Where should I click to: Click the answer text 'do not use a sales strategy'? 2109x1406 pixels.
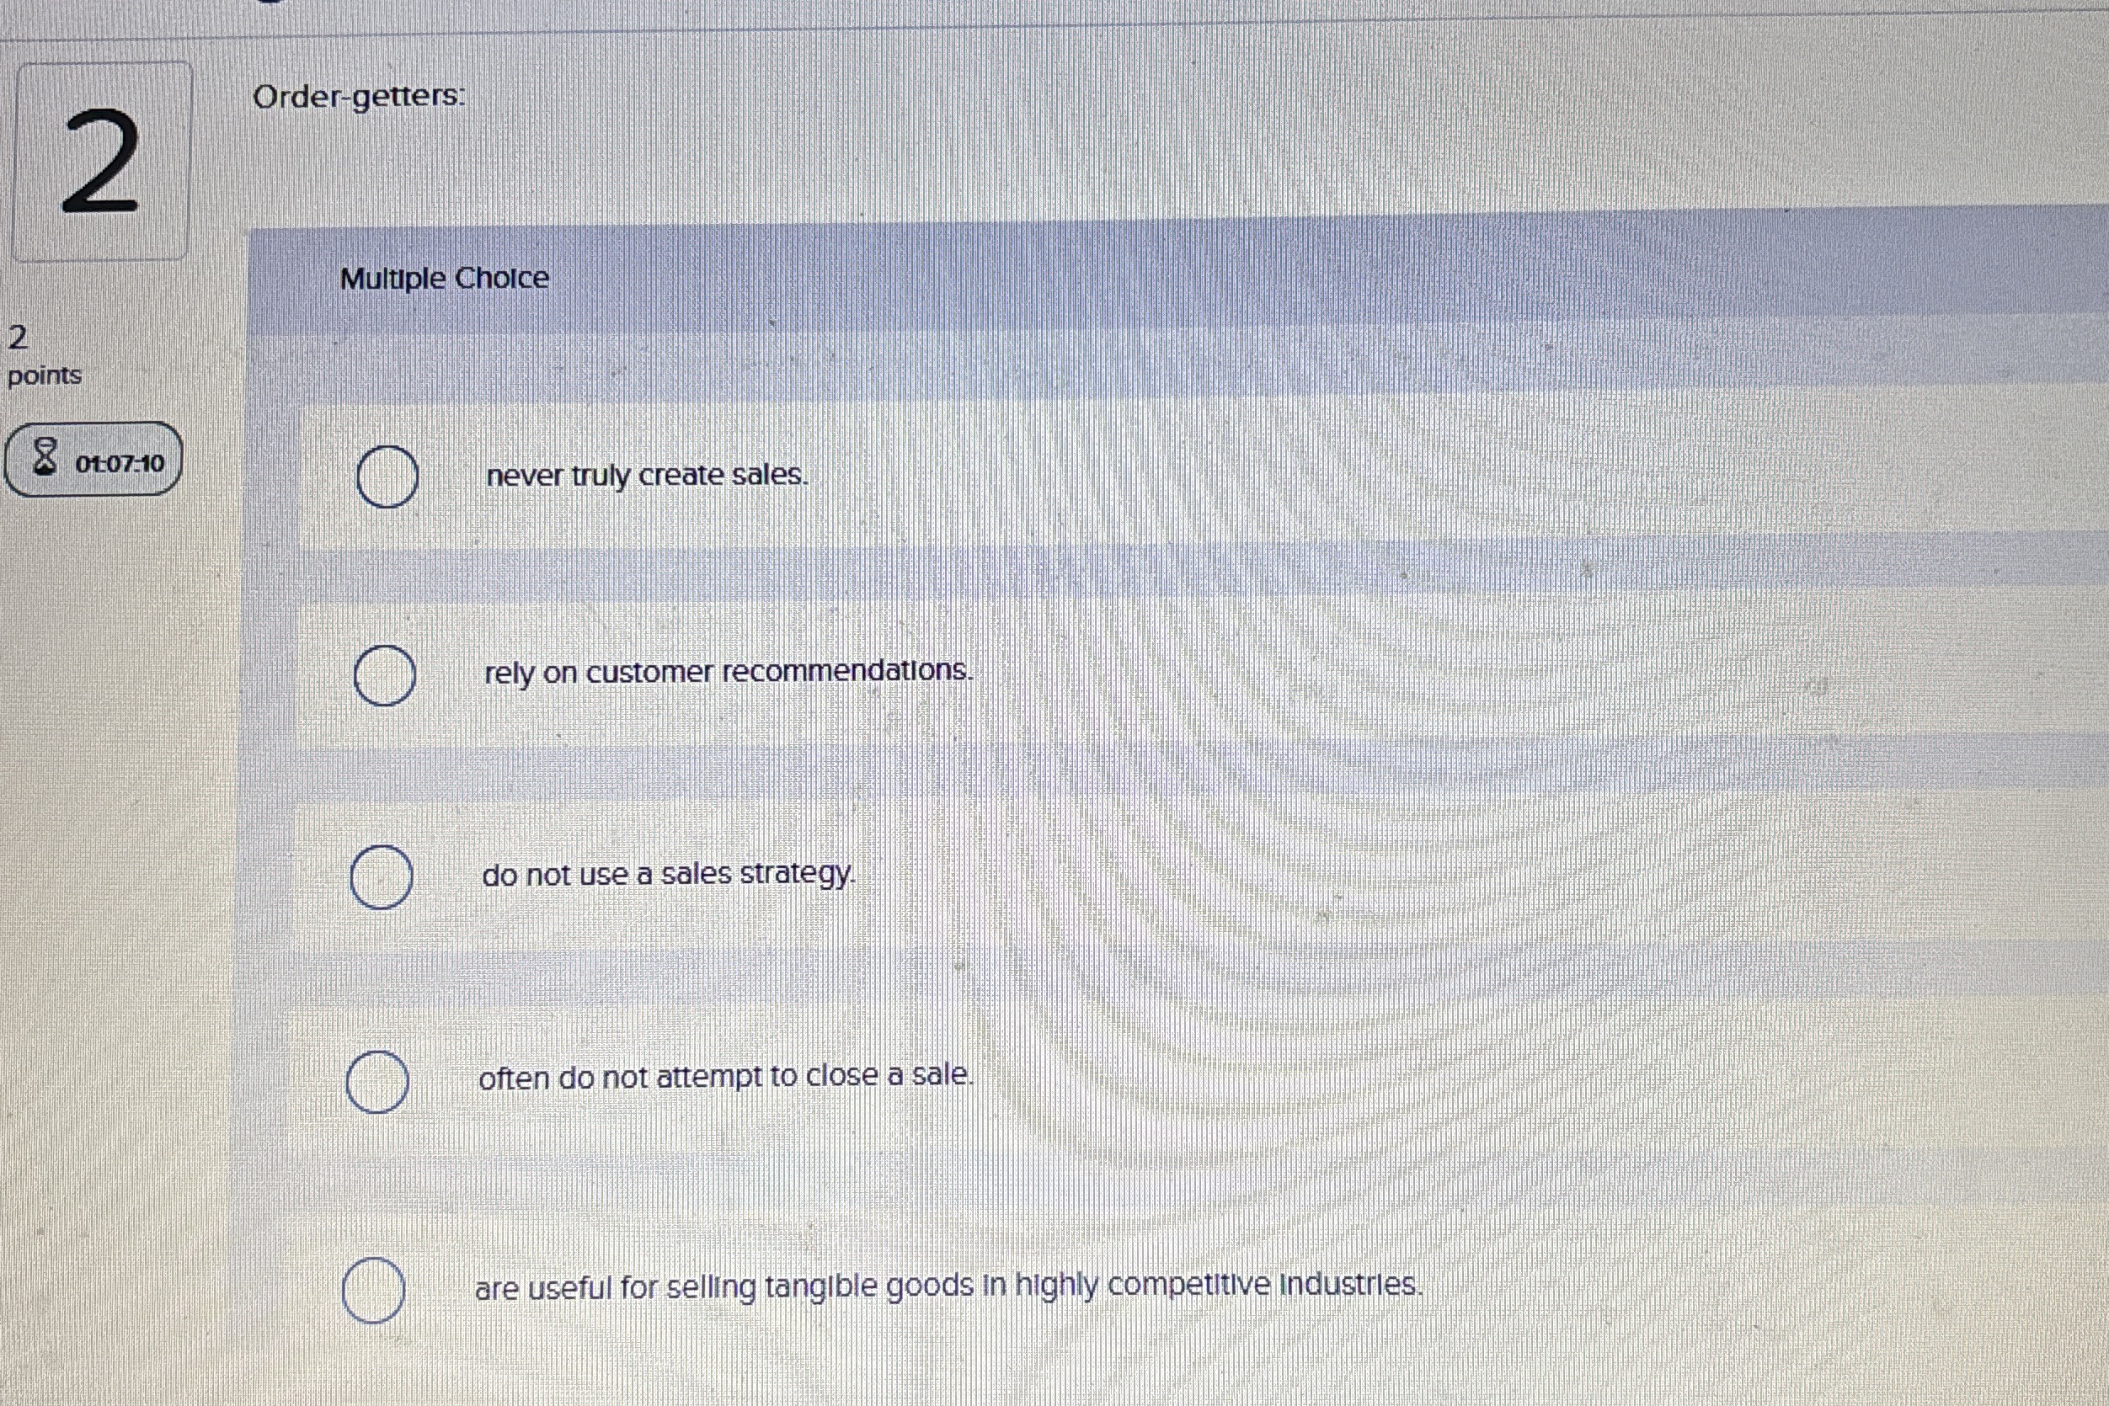[x=670, y=875]
